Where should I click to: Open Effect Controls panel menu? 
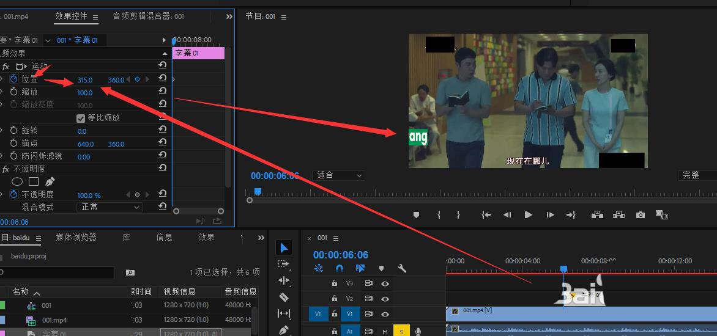pos(95,17)
